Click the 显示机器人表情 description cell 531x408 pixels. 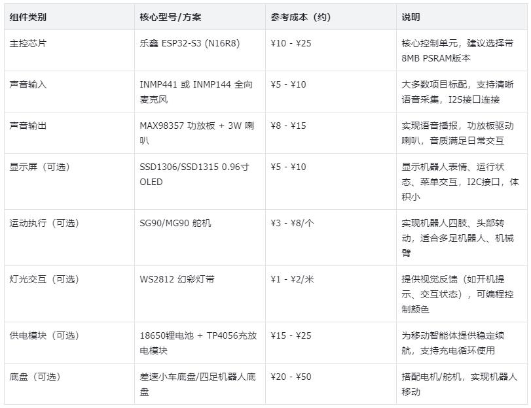pos(462,182)
